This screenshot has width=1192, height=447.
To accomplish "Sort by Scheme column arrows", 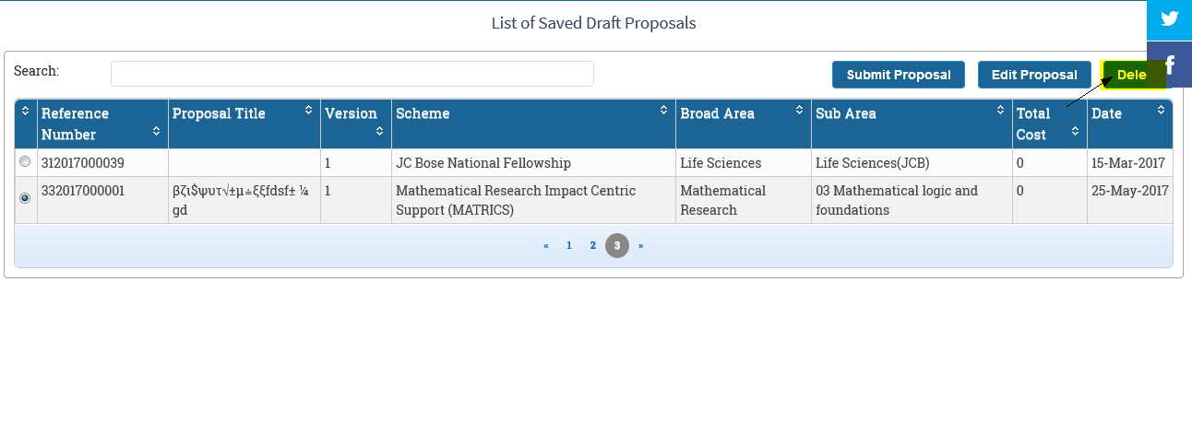I will 663,111.
